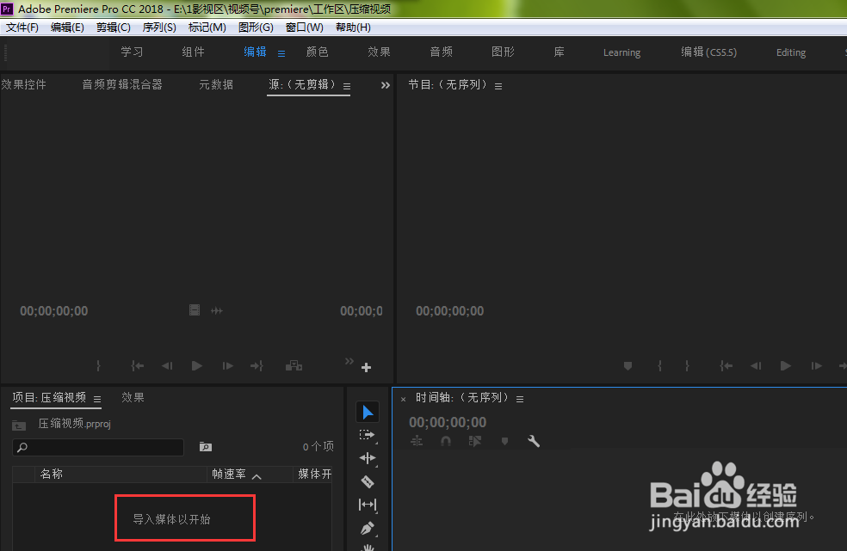This screenshot has height=551, width=847.
Task: Open Find from query bin icon
Action: click(206, 447)
